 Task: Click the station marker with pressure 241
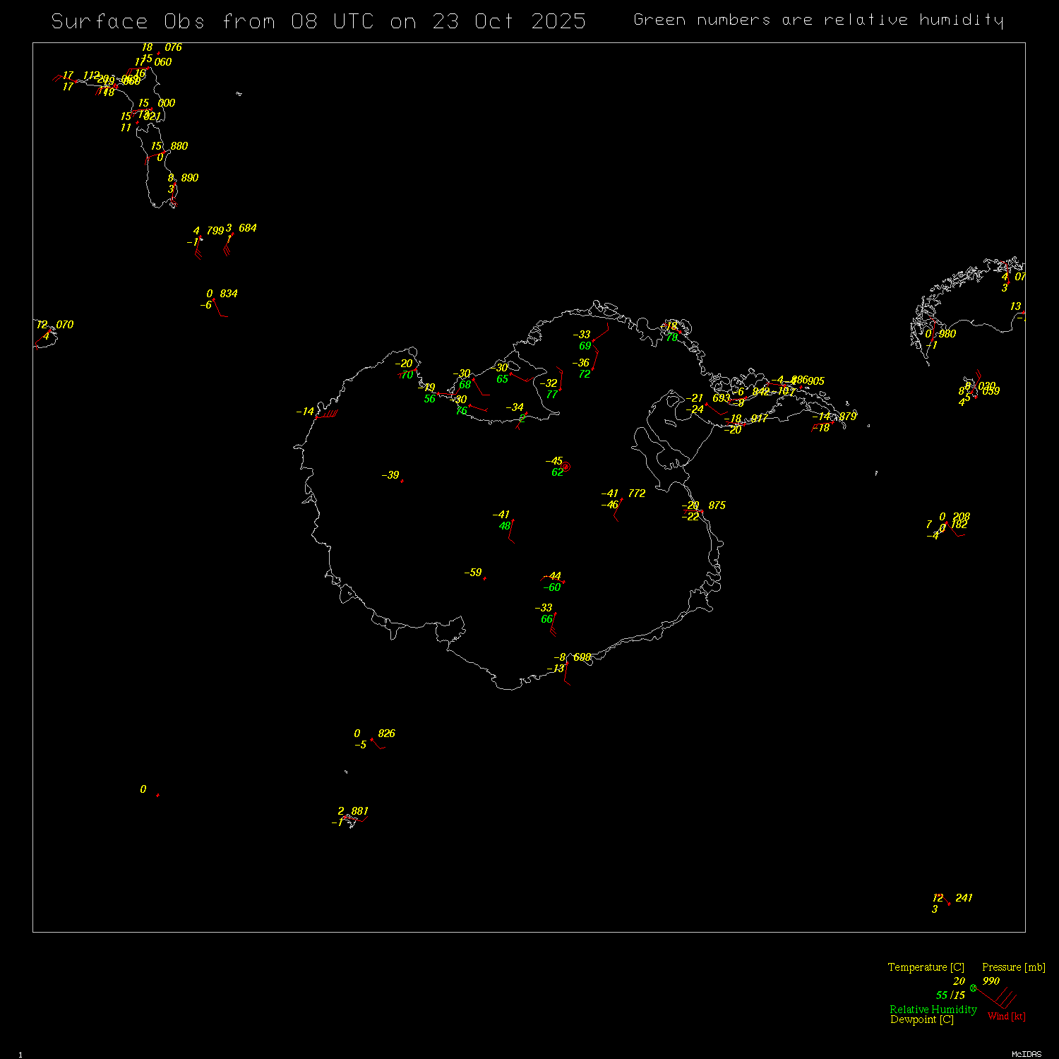coord(949,904)
